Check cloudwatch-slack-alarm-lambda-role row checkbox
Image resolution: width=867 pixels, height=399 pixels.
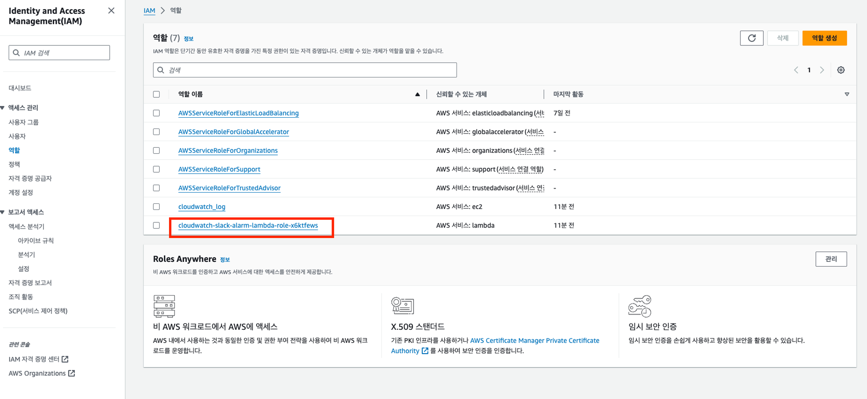[156, 225]
